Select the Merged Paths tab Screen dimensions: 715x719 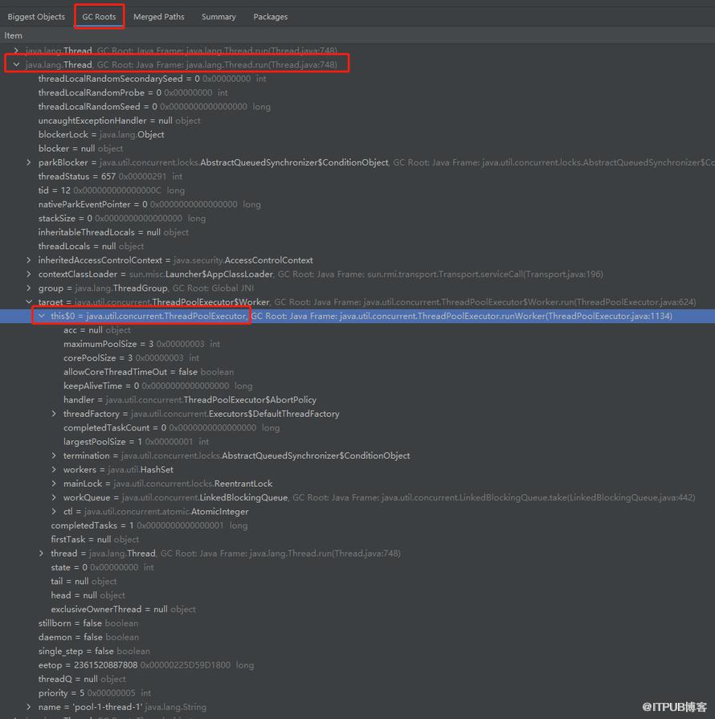point(158,17)
